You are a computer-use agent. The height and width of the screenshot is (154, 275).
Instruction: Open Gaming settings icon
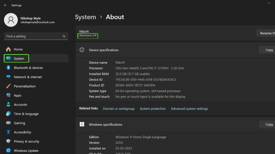click(x=8, y=123)
